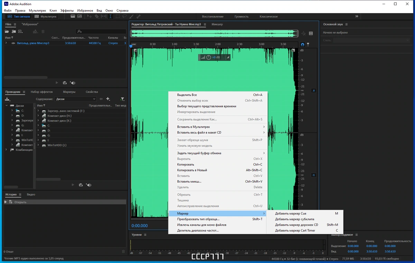Screen dimensions: 415x263
Task: Switch to the Мультитрек view button
Action: pos(46,16)
